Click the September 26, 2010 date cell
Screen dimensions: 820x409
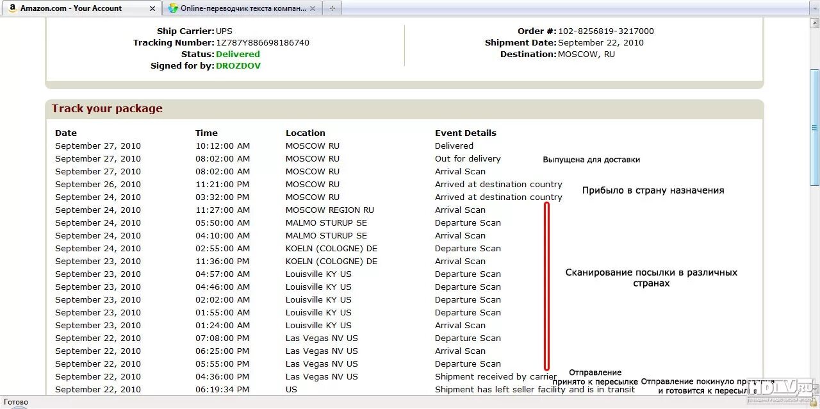click(98, 185)
